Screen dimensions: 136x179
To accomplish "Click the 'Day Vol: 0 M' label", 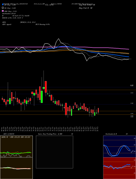I will pyautogui.click(x=85, y=8).
